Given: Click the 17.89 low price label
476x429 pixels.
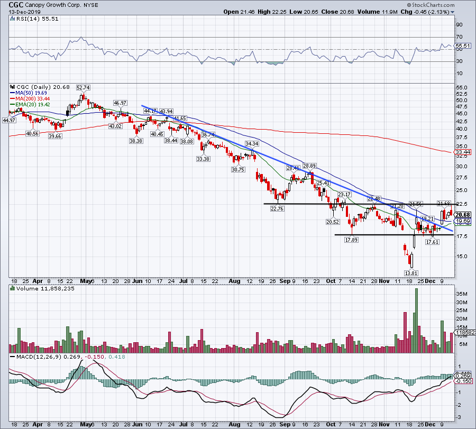Looking at the screenshot, I should click(x=351, y=240).
